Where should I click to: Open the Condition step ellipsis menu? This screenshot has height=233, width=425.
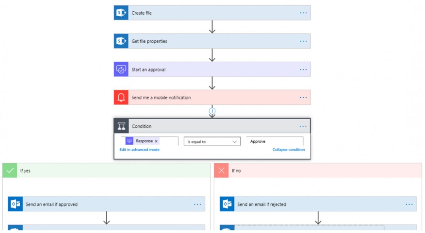click(x=303, y=126)
